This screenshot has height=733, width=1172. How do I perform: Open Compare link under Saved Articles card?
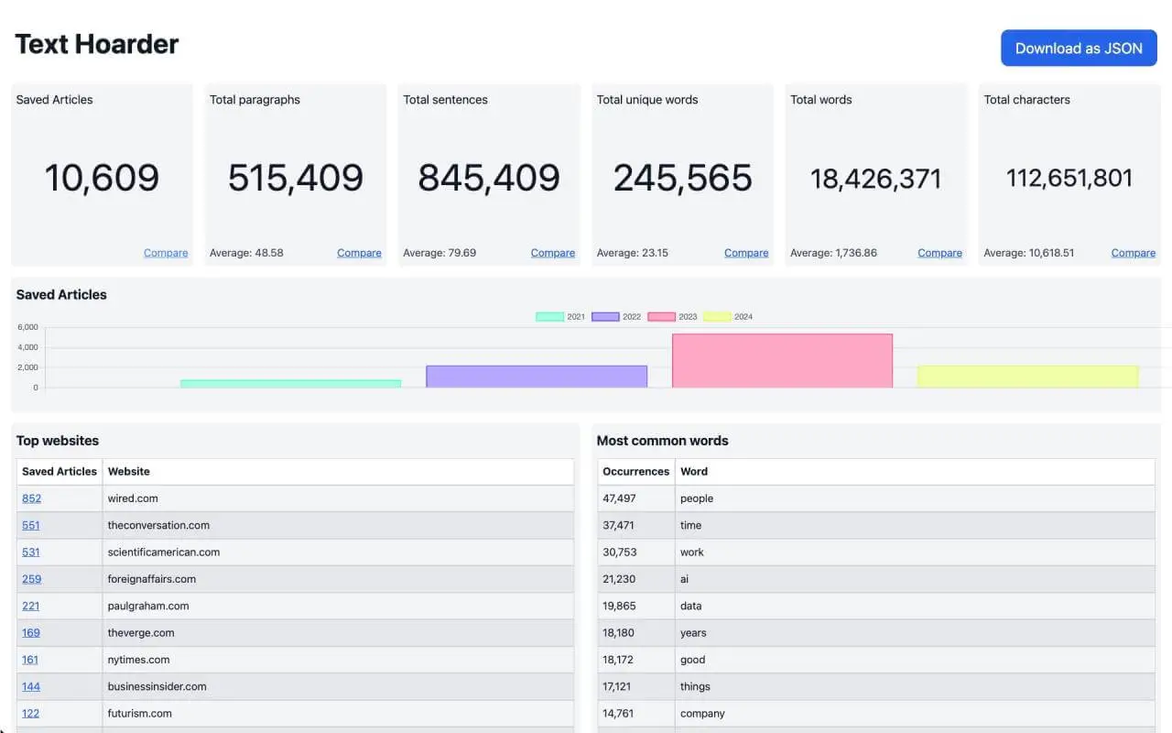click(x=166, y=253)
